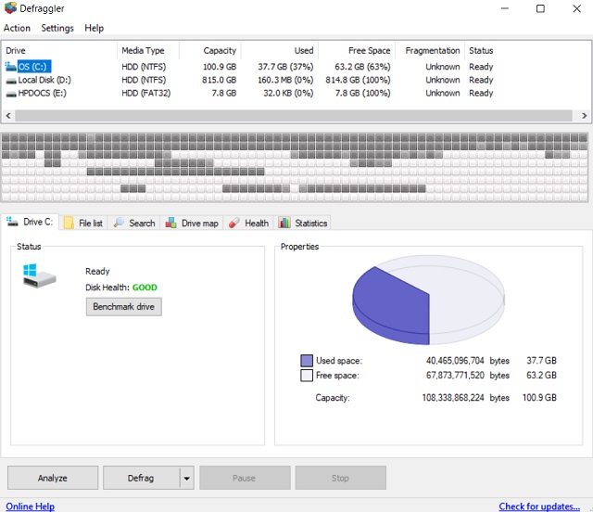Viewport: 593px width, 512px height.
Task: Click the 67,873,771,520 bytes value
Action: [455, 376]
